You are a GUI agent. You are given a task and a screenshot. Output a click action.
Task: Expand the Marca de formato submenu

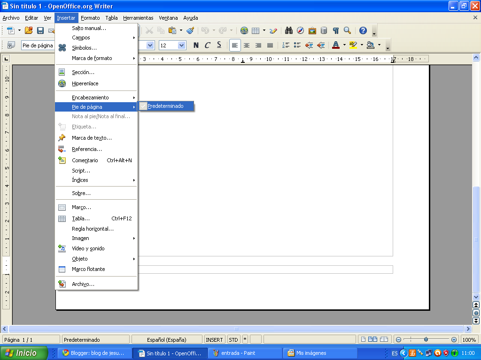click(x=96, y=58)
